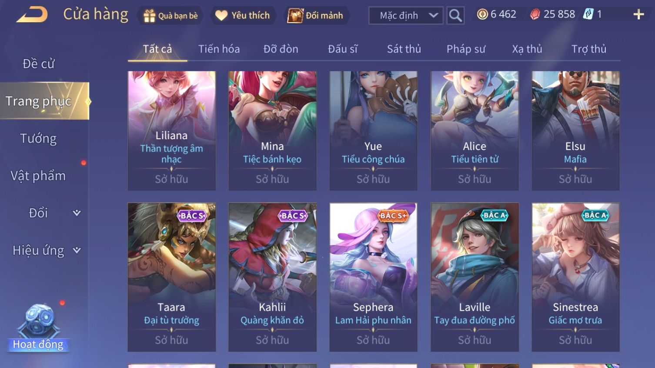Switch to the Sát thủ tab
Viewport: 655px width, 368px height.
point(404,49)
